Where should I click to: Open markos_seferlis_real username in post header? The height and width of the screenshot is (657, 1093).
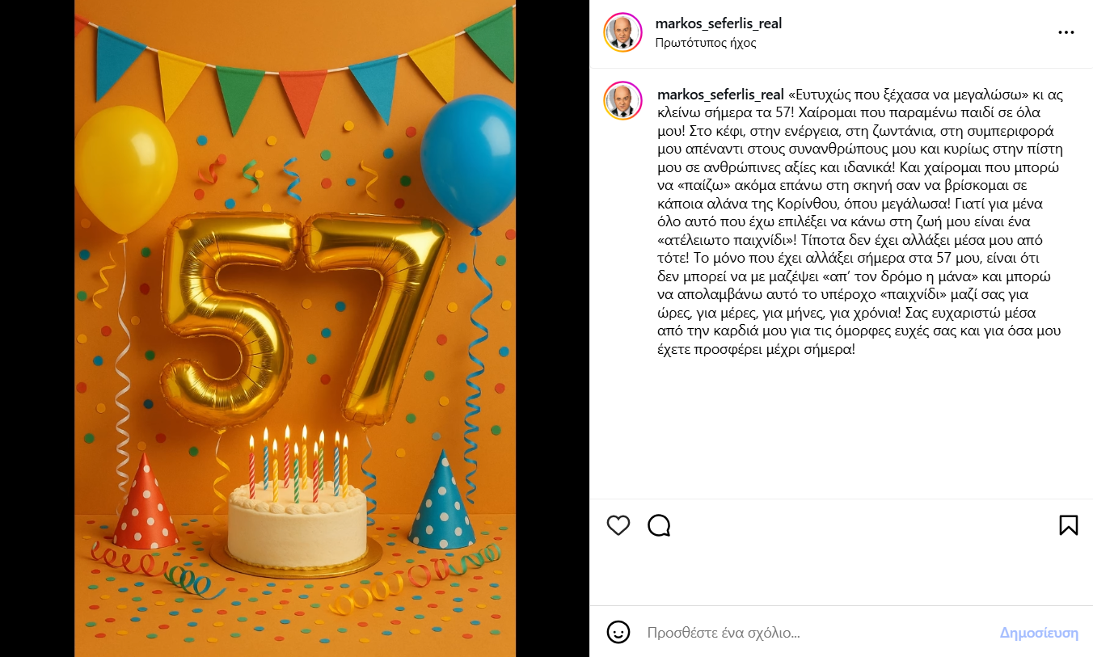(x=719, y=23)
